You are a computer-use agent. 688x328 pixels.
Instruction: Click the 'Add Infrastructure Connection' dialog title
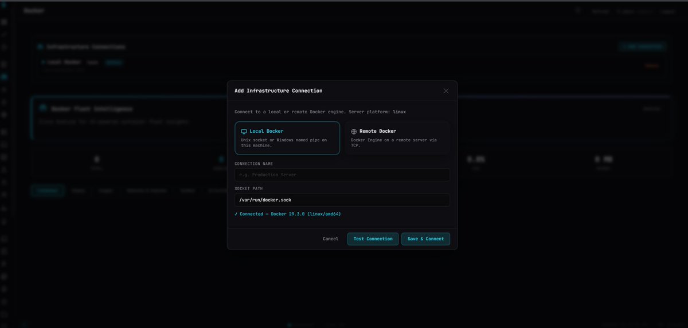coord(279,90)
